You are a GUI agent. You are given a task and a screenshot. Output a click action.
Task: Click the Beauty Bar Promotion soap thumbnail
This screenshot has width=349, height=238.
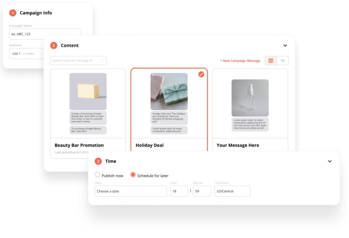point(88,91)
